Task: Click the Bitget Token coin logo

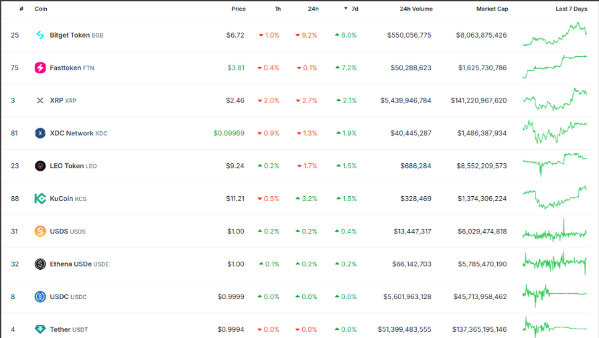Action: tap(40, 35)
